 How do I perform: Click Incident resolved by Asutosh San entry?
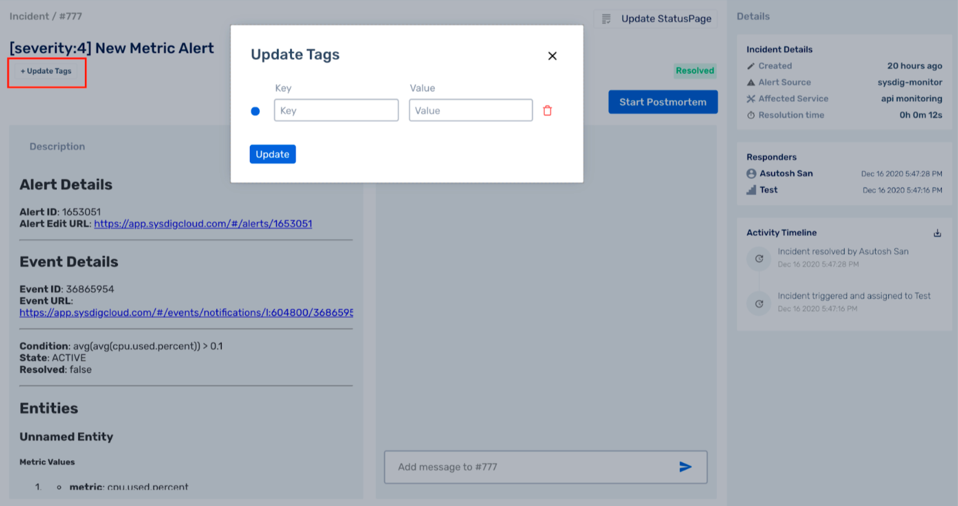tap(843, 252)
